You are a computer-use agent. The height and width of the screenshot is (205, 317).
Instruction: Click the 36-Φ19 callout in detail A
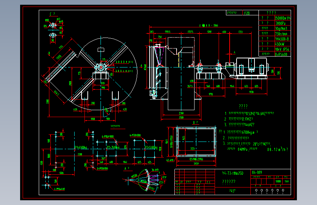point(155,170)
